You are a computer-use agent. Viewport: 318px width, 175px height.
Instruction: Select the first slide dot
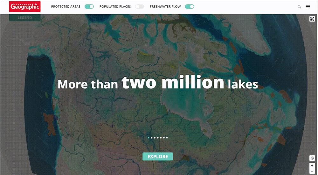click(149, 138)
